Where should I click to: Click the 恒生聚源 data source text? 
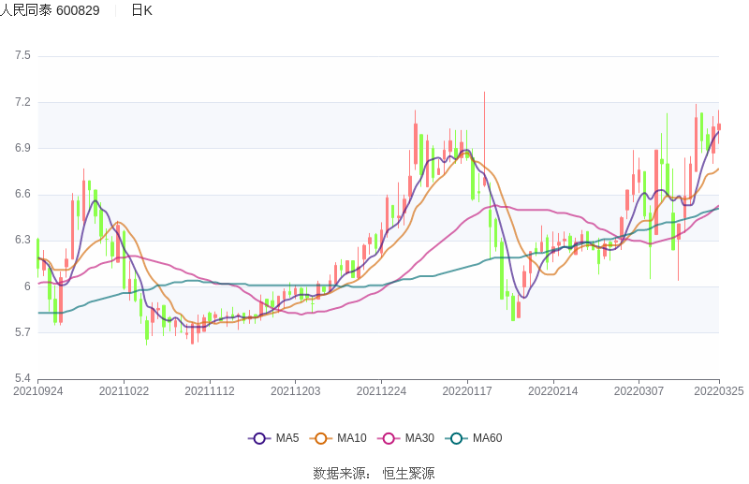408,473
